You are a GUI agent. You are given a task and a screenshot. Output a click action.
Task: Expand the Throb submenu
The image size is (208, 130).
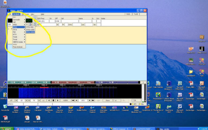click(x=19, y=39)
